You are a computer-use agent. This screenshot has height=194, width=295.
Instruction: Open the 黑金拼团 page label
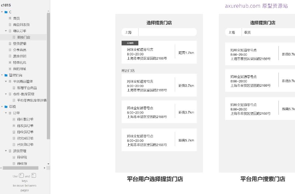pos(20,56)
